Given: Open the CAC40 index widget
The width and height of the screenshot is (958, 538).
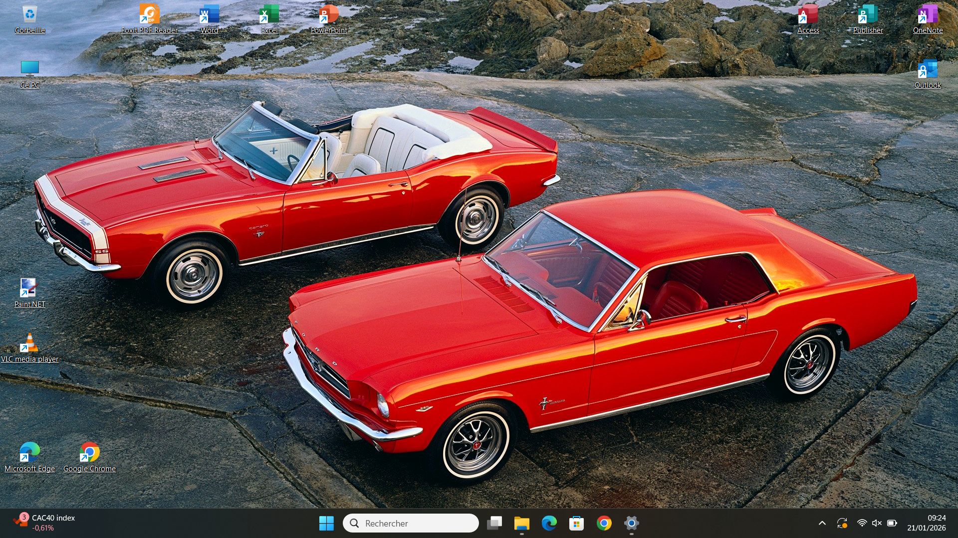Looking at the screenshot, I should coord(44,523).
